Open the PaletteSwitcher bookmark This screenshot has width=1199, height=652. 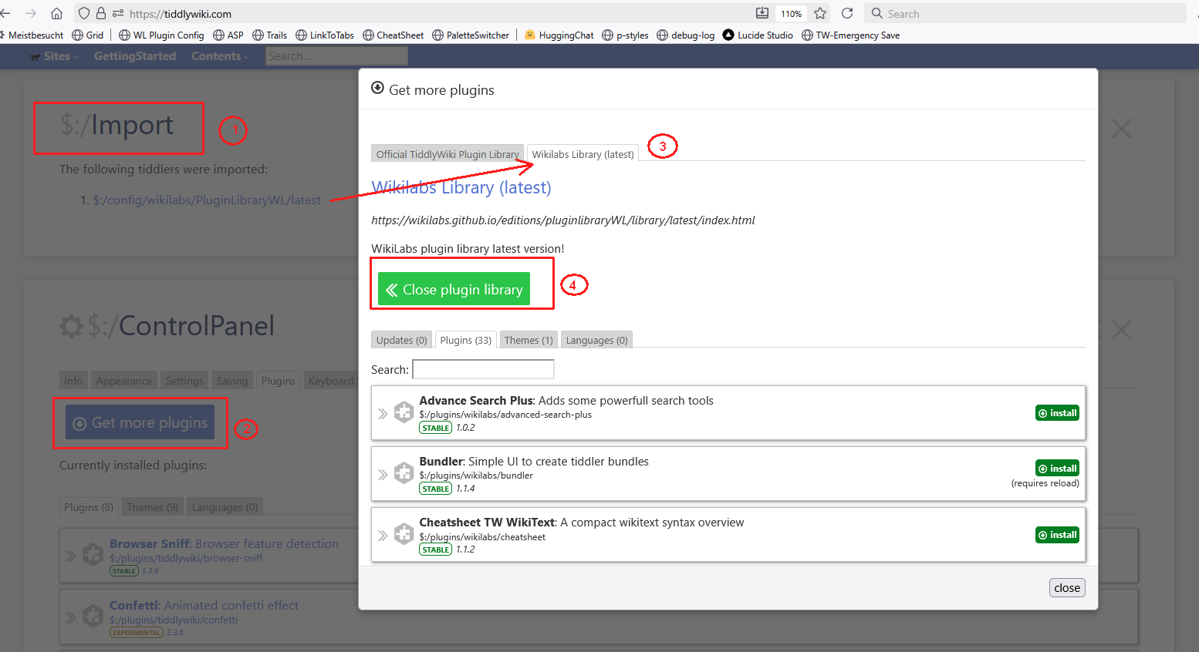pos(471,35)
